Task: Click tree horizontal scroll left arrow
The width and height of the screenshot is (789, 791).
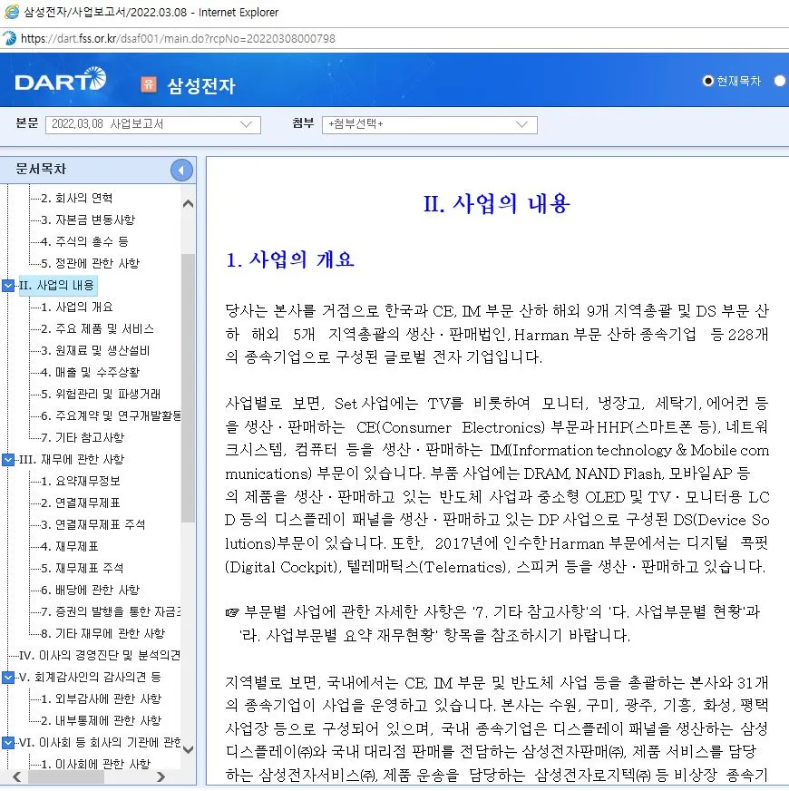Action: pos(17,776)
